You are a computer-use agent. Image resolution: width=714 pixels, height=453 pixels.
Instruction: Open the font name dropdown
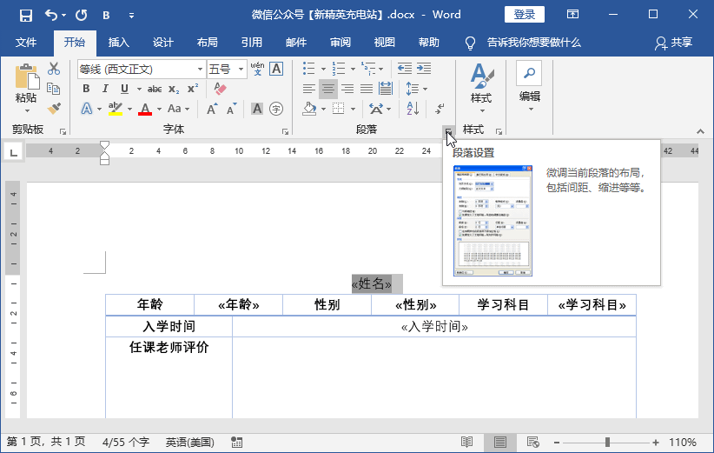click(200, 70)
